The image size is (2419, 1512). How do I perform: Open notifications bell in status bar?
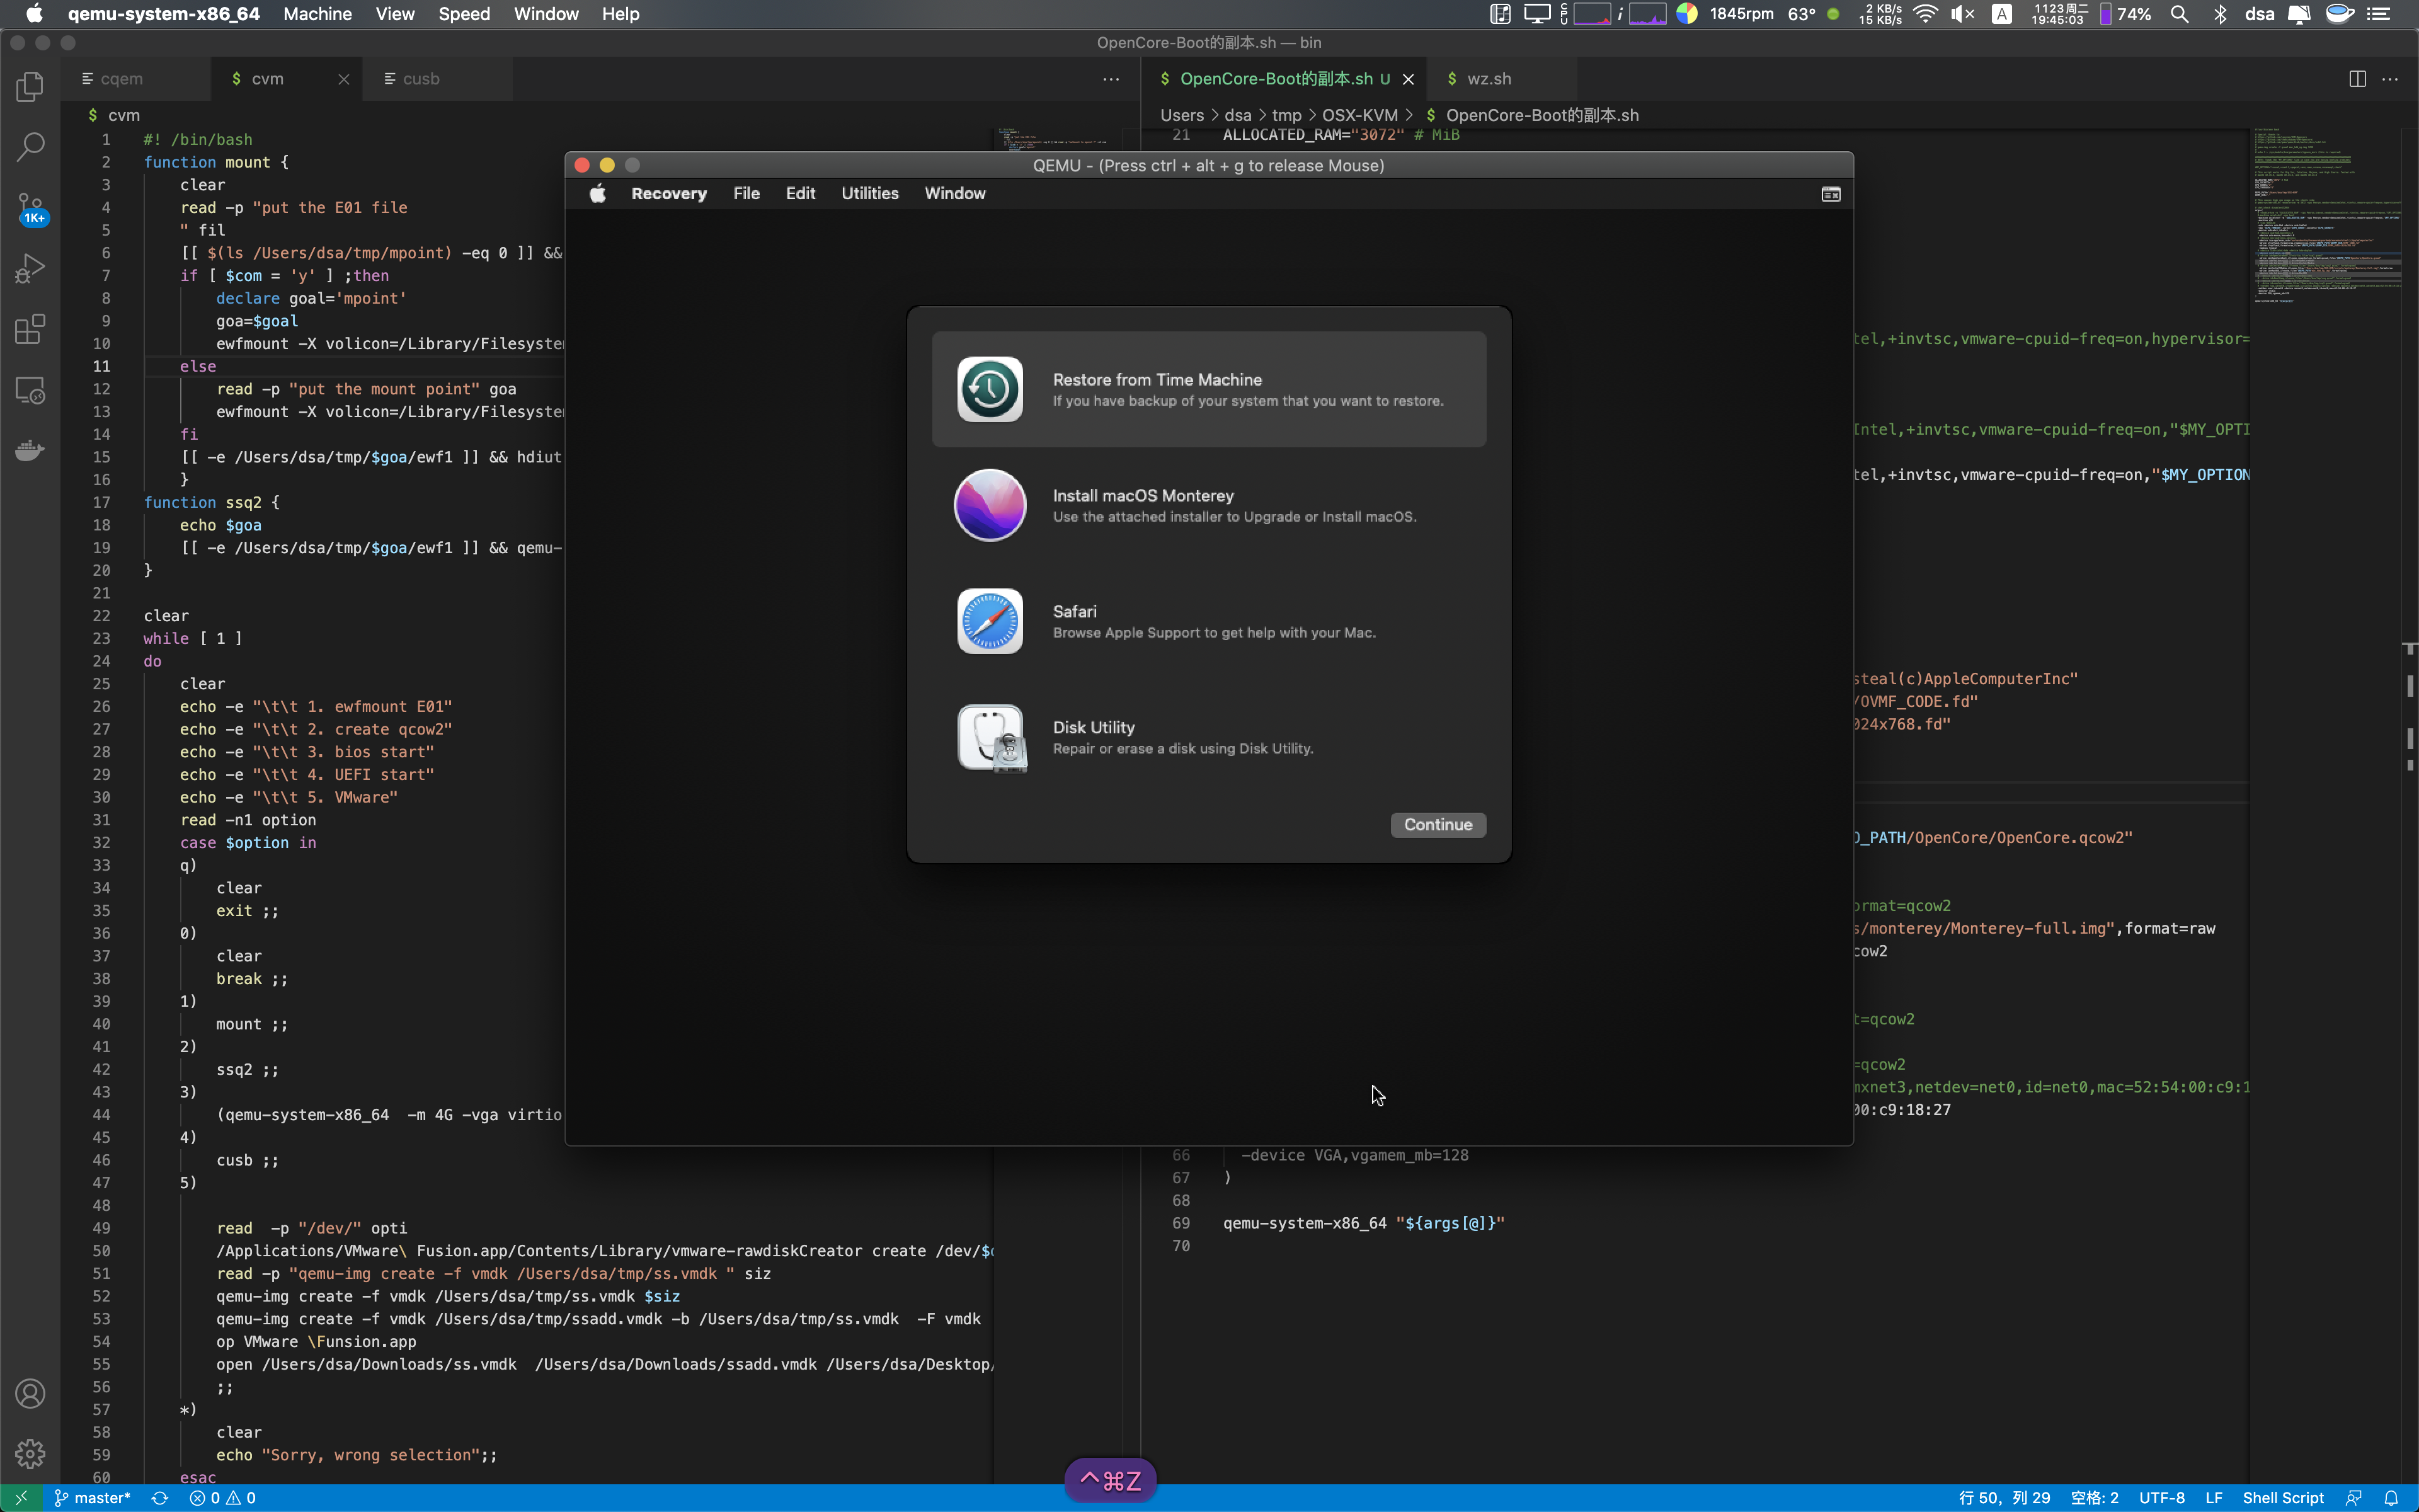[x=2391, y=1497]
